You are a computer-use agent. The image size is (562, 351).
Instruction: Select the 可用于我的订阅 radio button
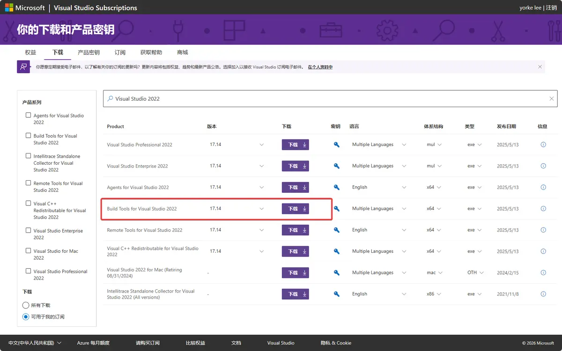(26, 317)
